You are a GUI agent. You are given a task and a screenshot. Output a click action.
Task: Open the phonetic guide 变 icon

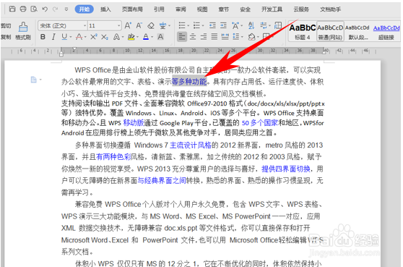tap(162, 25)
